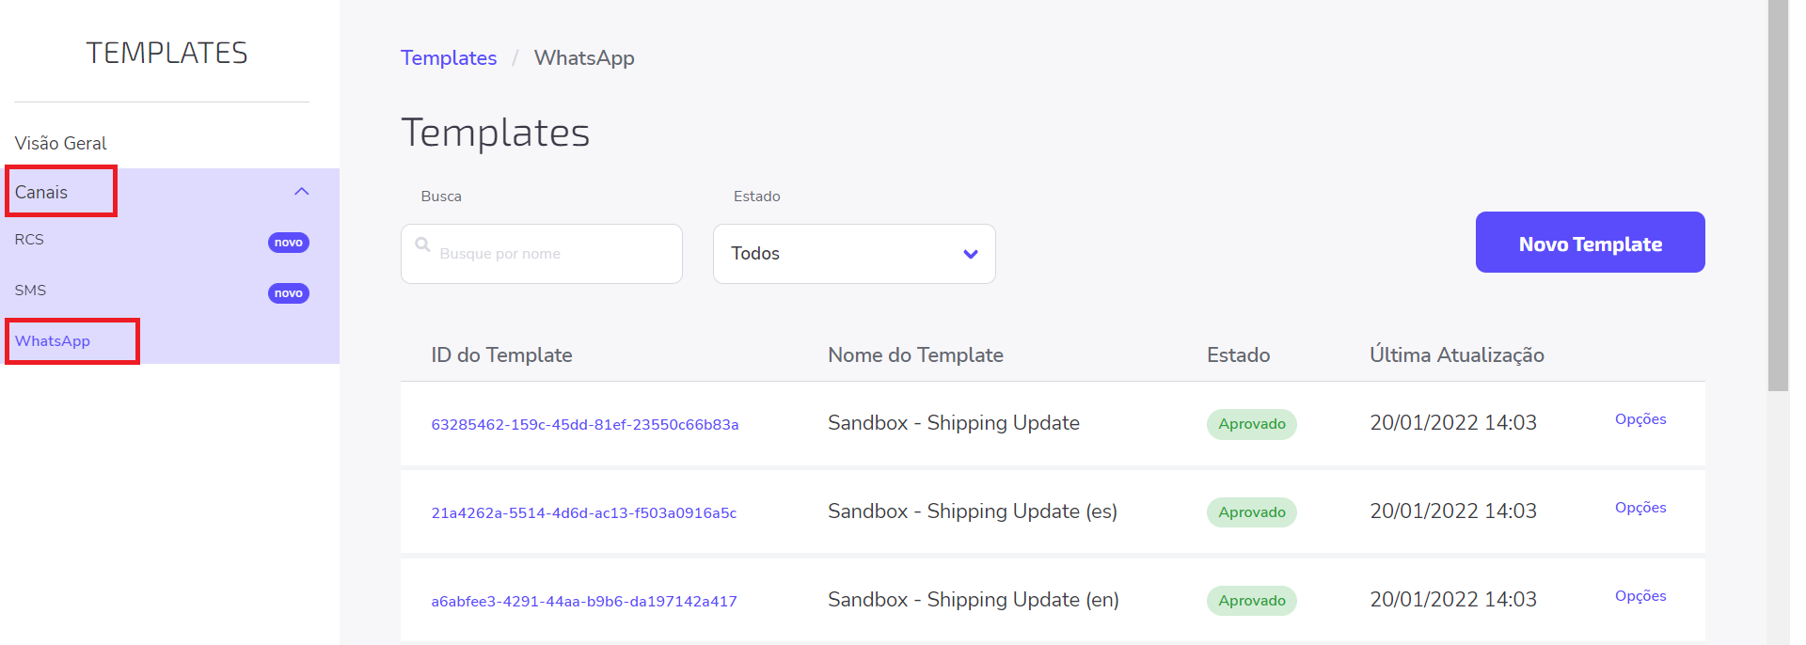
Task: Open the Estado dropdown showing Todos
Action: tap(854, 254)
